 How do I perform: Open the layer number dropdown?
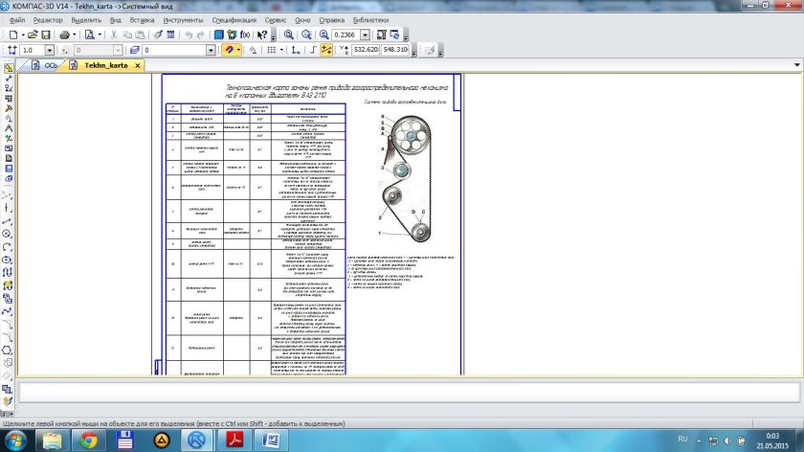click(211, 49)
